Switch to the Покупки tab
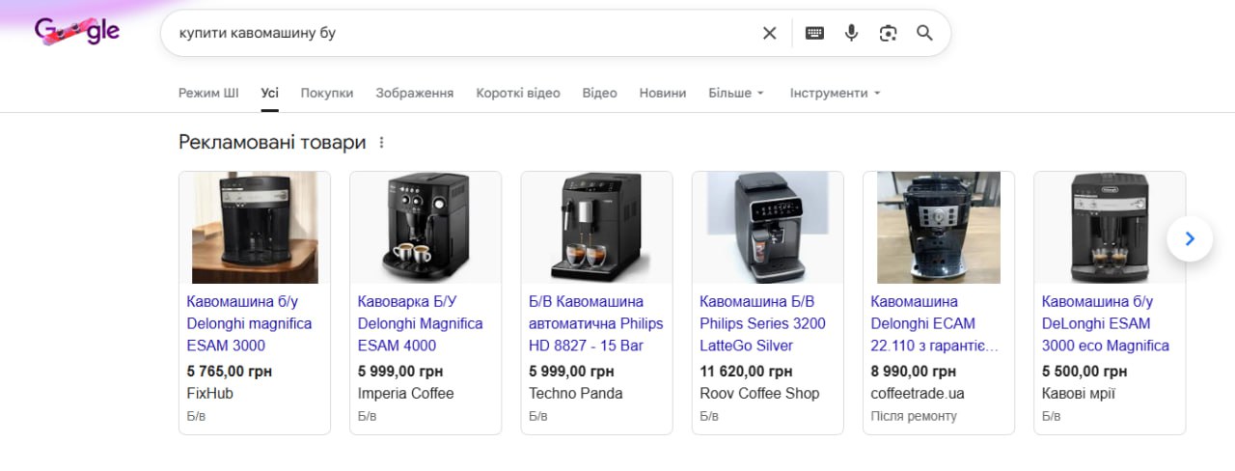The width and height of the screenshot is (1235, 471). click(327, 93)
